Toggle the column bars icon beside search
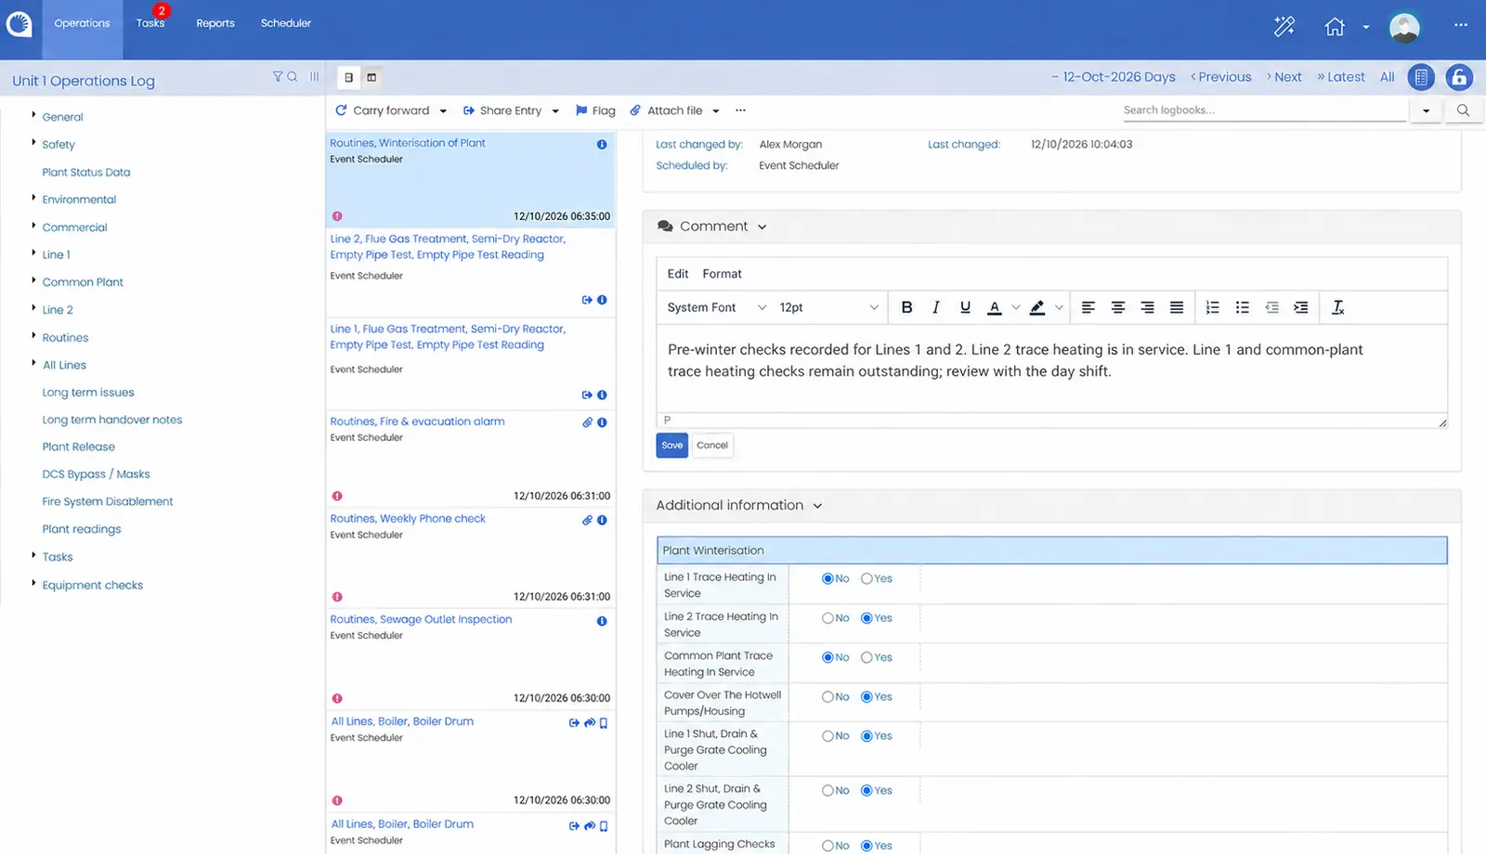 (315, 77)
